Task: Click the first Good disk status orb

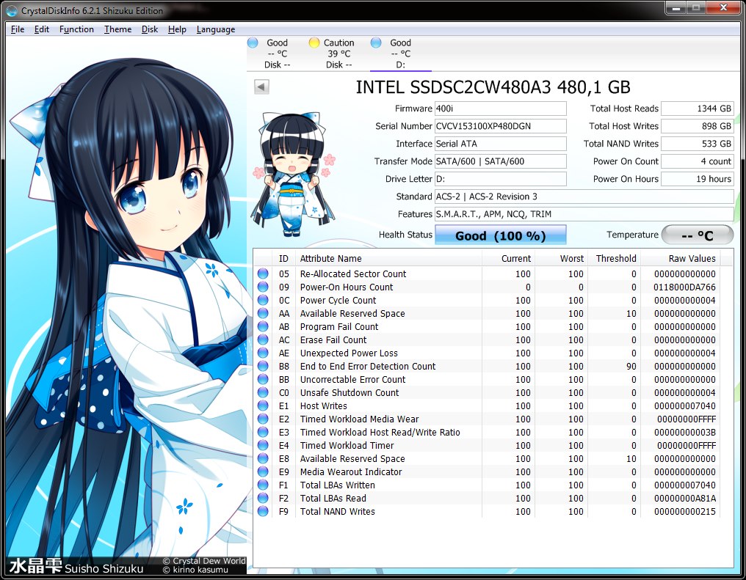Action: pos(253,43)
